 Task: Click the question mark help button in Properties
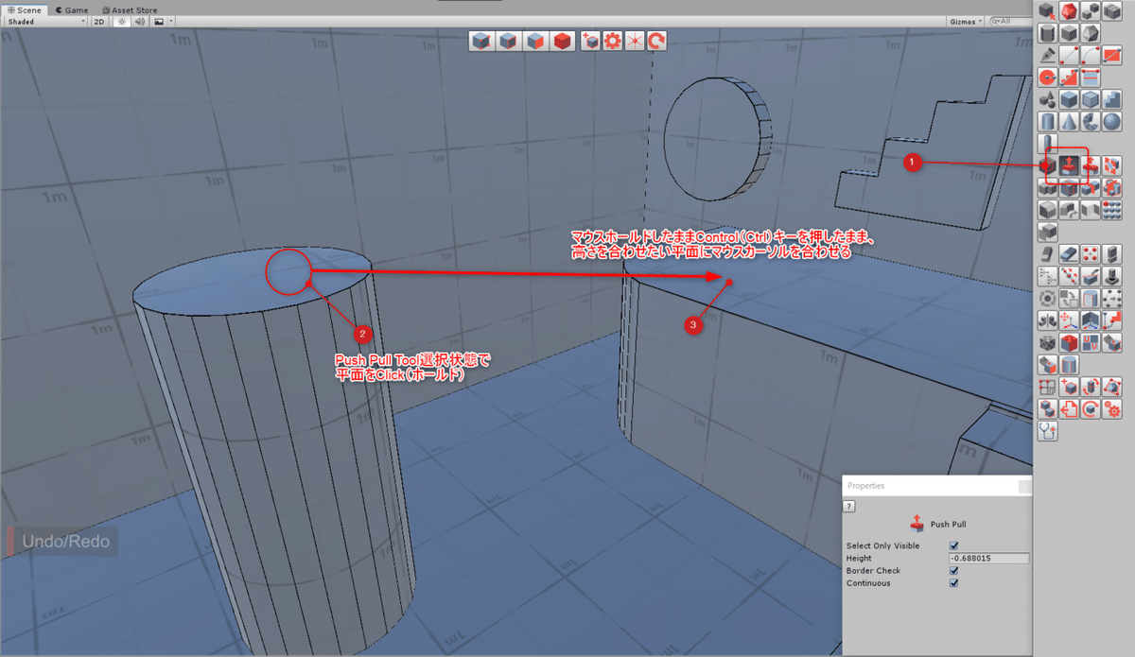pos(849,507)
